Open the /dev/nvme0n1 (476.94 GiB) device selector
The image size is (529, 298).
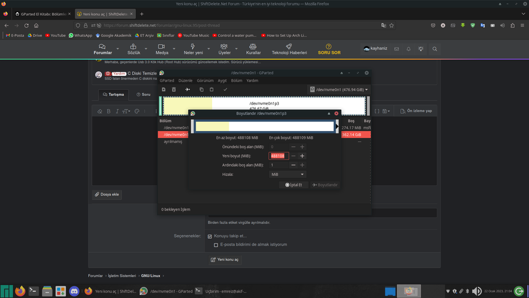click(339, 89)
